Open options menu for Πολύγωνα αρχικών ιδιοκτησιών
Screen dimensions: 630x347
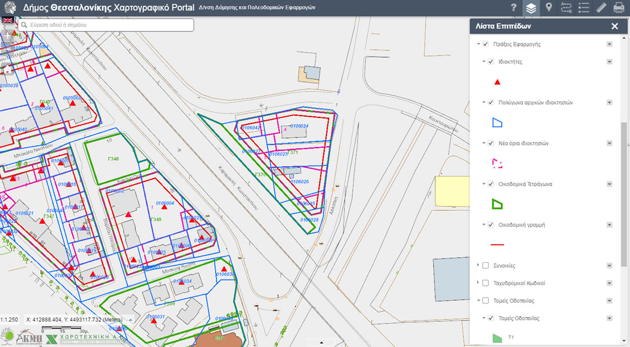(x=609, y=103)
